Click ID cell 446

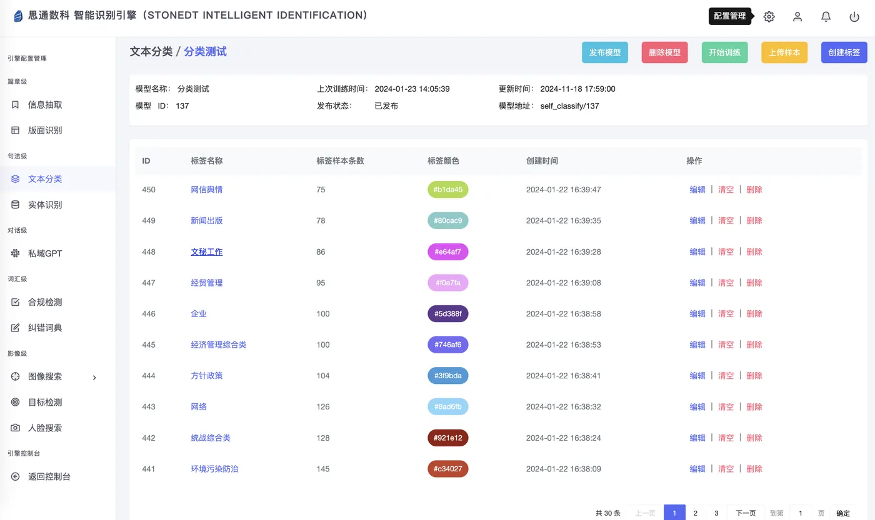point(149,314)
